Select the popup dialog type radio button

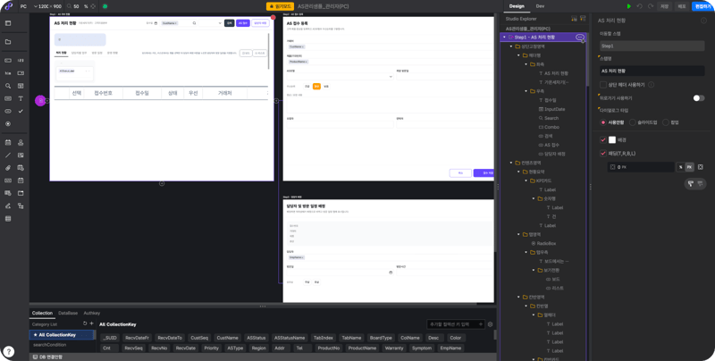pos(665,122)
